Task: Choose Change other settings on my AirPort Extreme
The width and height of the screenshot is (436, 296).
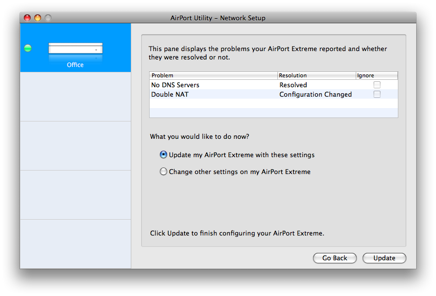Action: (x=235, y=172)
